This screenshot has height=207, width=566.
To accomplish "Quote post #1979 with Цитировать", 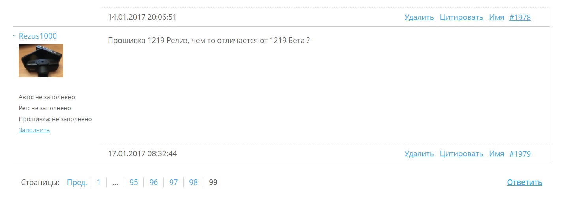I will (461, 154).
